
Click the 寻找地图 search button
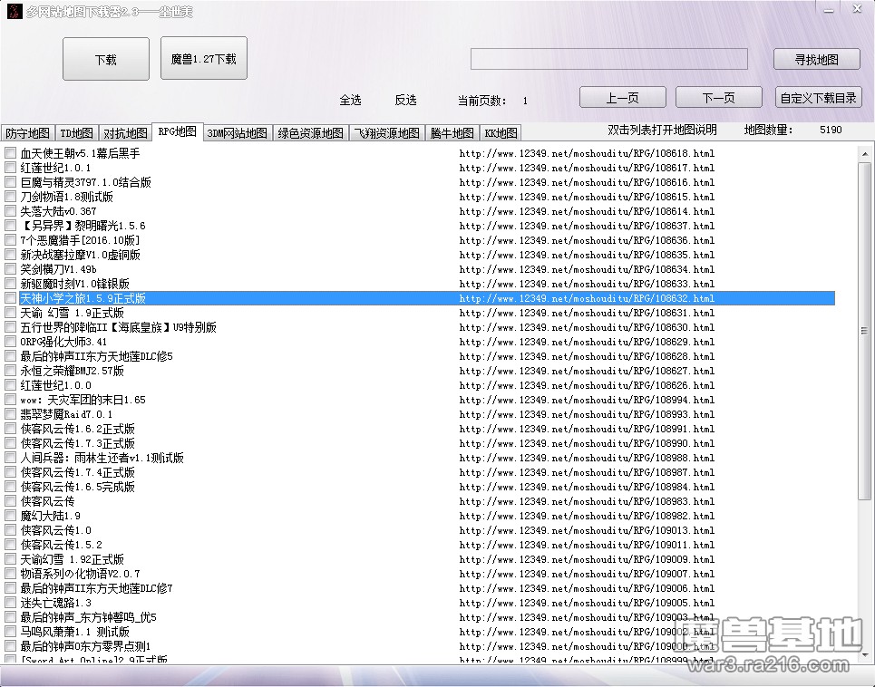pos(816,60)
